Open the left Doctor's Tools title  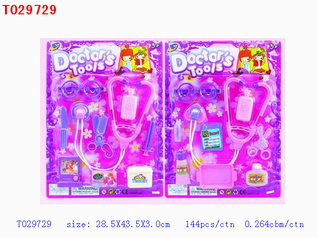tap(84, 61)
